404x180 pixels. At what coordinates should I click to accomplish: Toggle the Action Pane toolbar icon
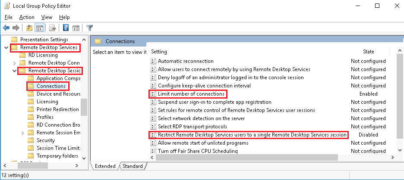76,28
